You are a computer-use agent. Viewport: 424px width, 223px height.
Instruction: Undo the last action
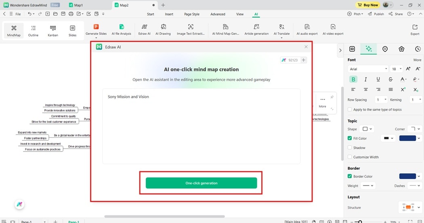pyautogui.click(x=29, y=14)
